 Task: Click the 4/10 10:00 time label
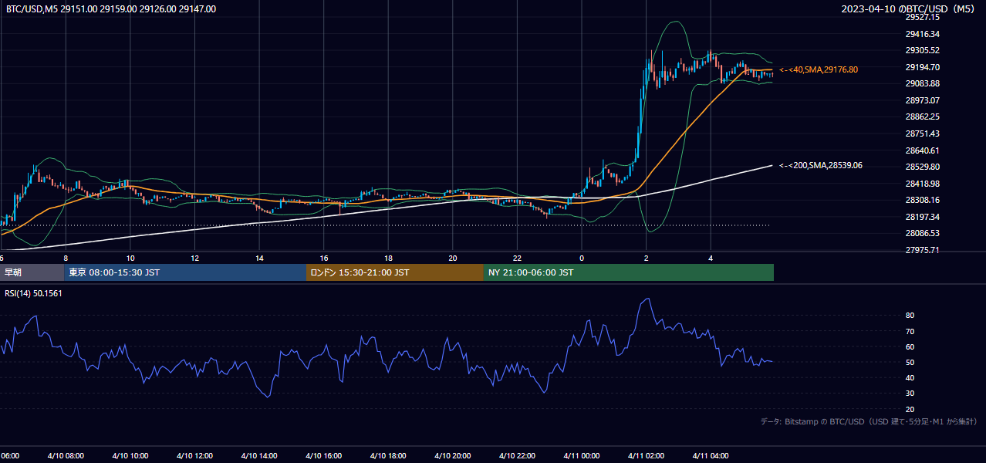130,456
